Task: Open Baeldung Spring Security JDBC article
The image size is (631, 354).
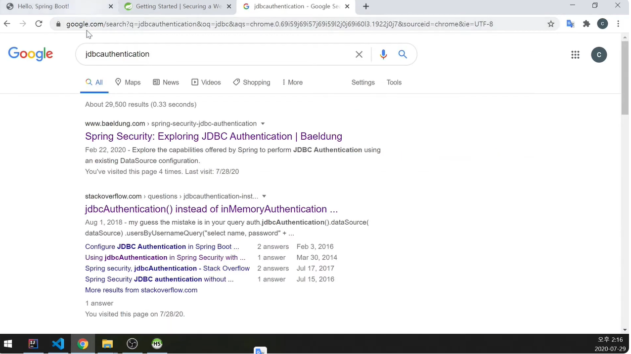Action: click(x=214, y=136)
